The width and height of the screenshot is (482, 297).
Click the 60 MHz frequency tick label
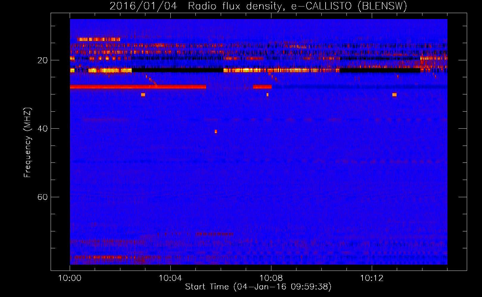pos(42,197)
